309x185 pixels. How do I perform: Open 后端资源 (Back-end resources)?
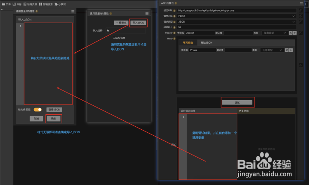(30, 4)
